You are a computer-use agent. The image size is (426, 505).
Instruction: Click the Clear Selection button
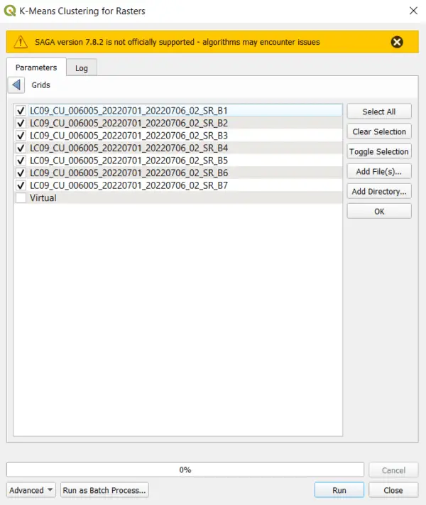(379, 131)
